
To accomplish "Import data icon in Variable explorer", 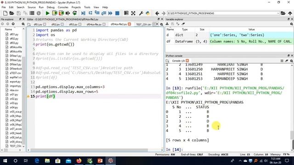I will [167, 24].
